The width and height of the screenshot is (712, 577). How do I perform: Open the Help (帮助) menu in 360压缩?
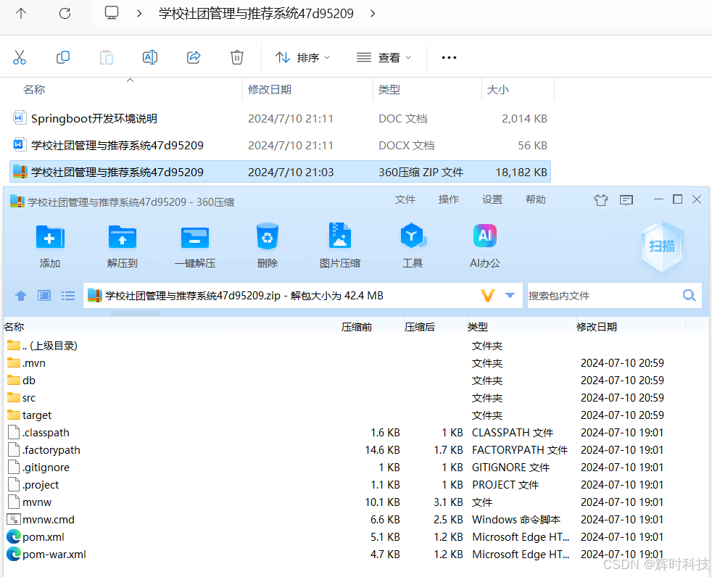(536, 200)
